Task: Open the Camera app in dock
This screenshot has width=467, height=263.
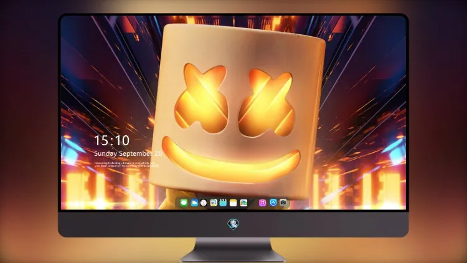Action: coord(283,202)
